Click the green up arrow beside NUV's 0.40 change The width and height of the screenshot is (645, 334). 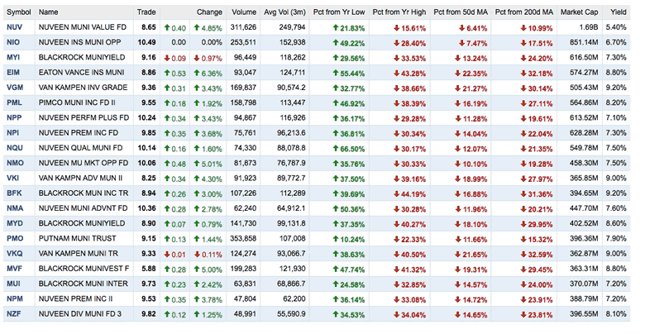[x=167, y=27]
